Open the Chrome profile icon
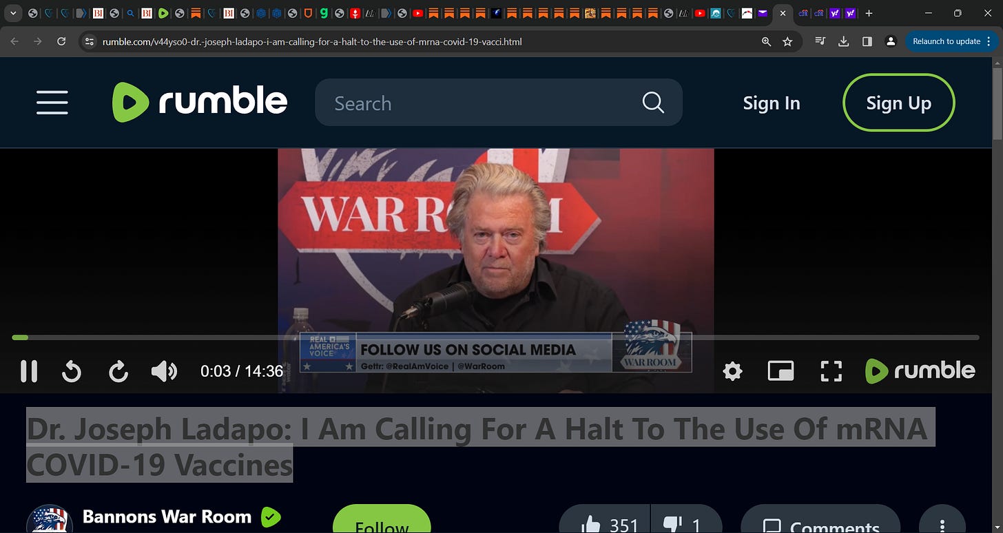1003x533 pixels. (x=890, y=41)
